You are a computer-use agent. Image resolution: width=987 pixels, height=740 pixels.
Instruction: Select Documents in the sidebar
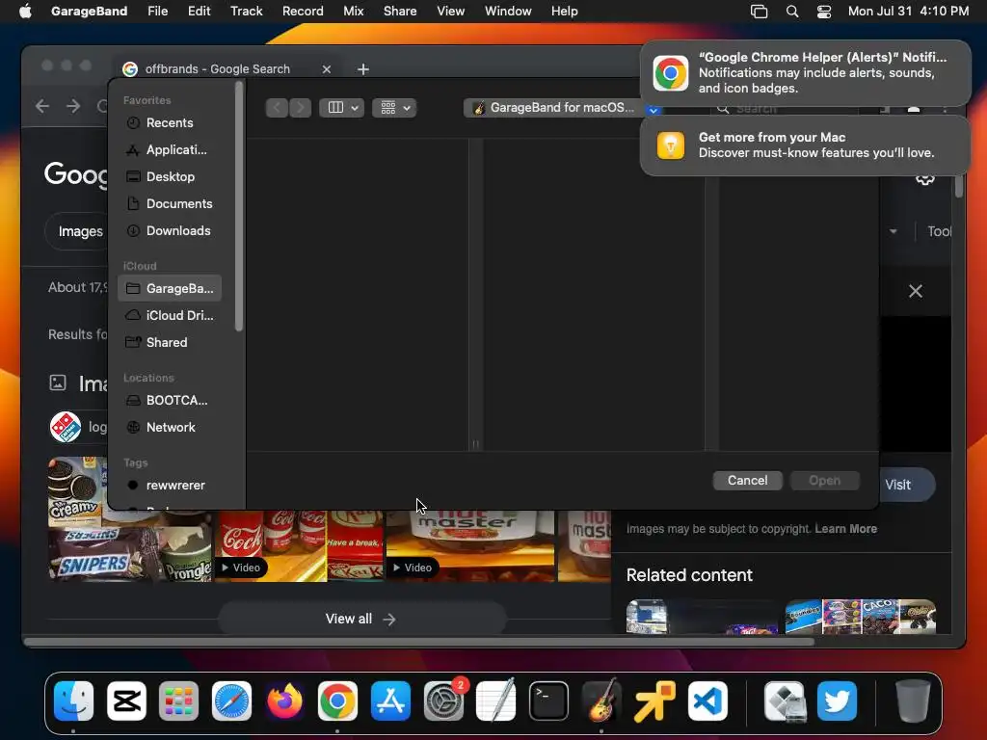[x=170, y=204]
